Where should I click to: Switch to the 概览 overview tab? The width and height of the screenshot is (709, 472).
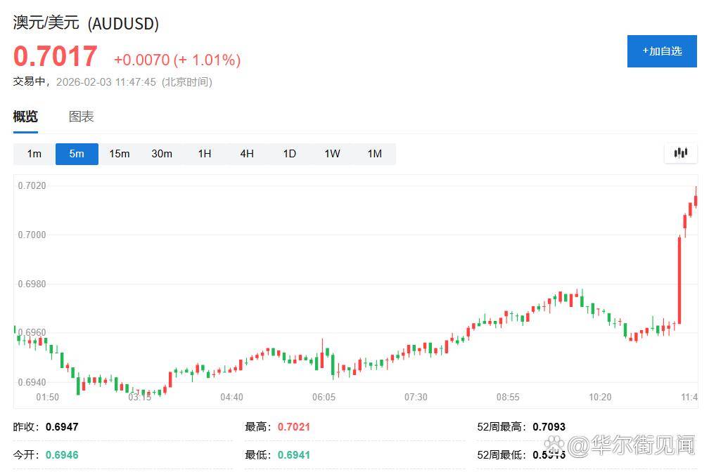[25, 117]
